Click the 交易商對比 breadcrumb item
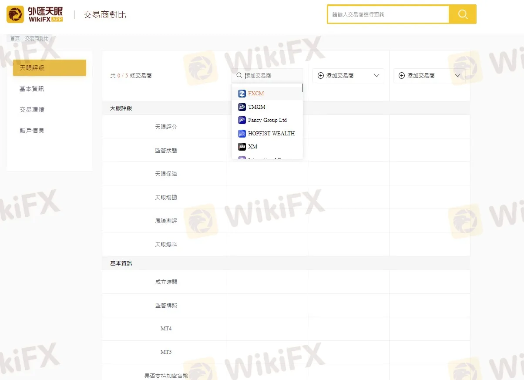Image resolution: width=524 pixels, height=380 pixels. tap(37, 38)
